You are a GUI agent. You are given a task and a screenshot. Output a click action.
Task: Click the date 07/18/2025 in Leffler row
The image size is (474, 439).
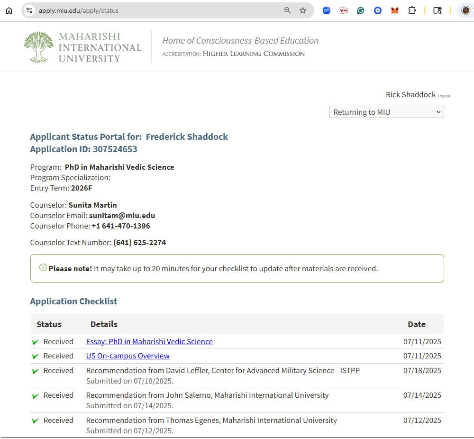422,371
